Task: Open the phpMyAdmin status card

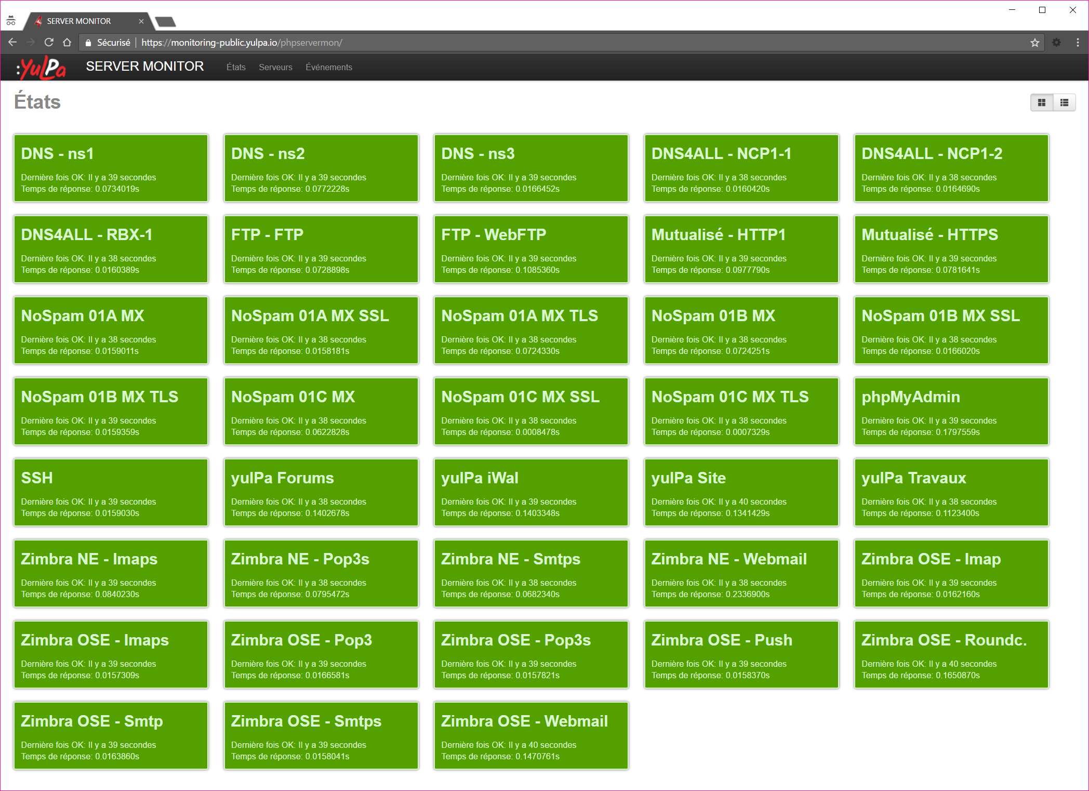Action: (951, 411)
